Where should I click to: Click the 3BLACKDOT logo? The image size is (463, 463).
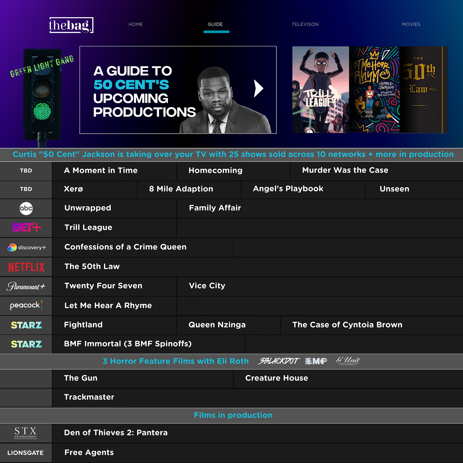coord(279,361)
